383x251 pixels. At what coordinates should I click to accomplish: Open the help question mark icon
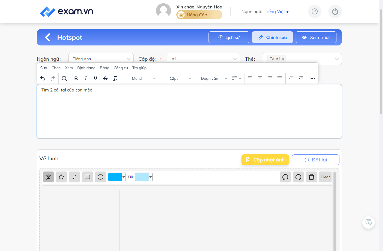(x=315, y=11)
